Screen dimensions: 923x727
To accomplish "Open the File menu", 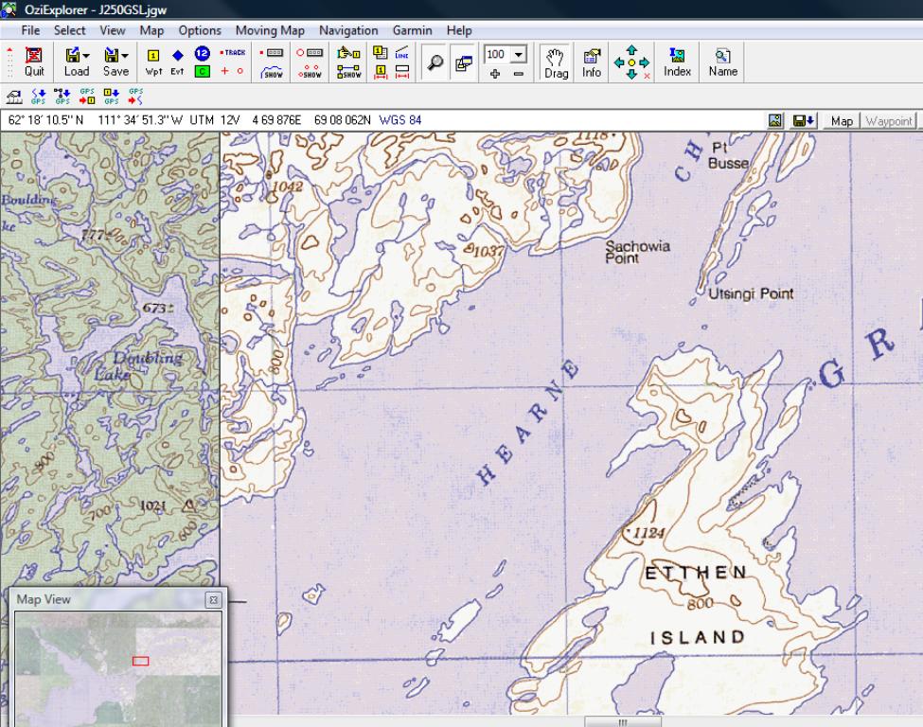I will (x=30, y=30).
